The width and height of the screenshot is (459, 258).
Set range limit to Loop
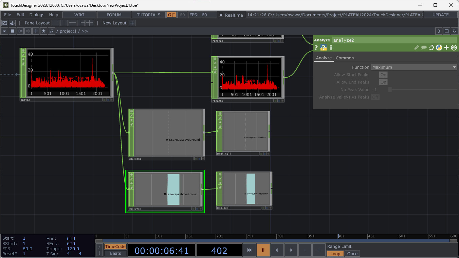tap(335, 254)
